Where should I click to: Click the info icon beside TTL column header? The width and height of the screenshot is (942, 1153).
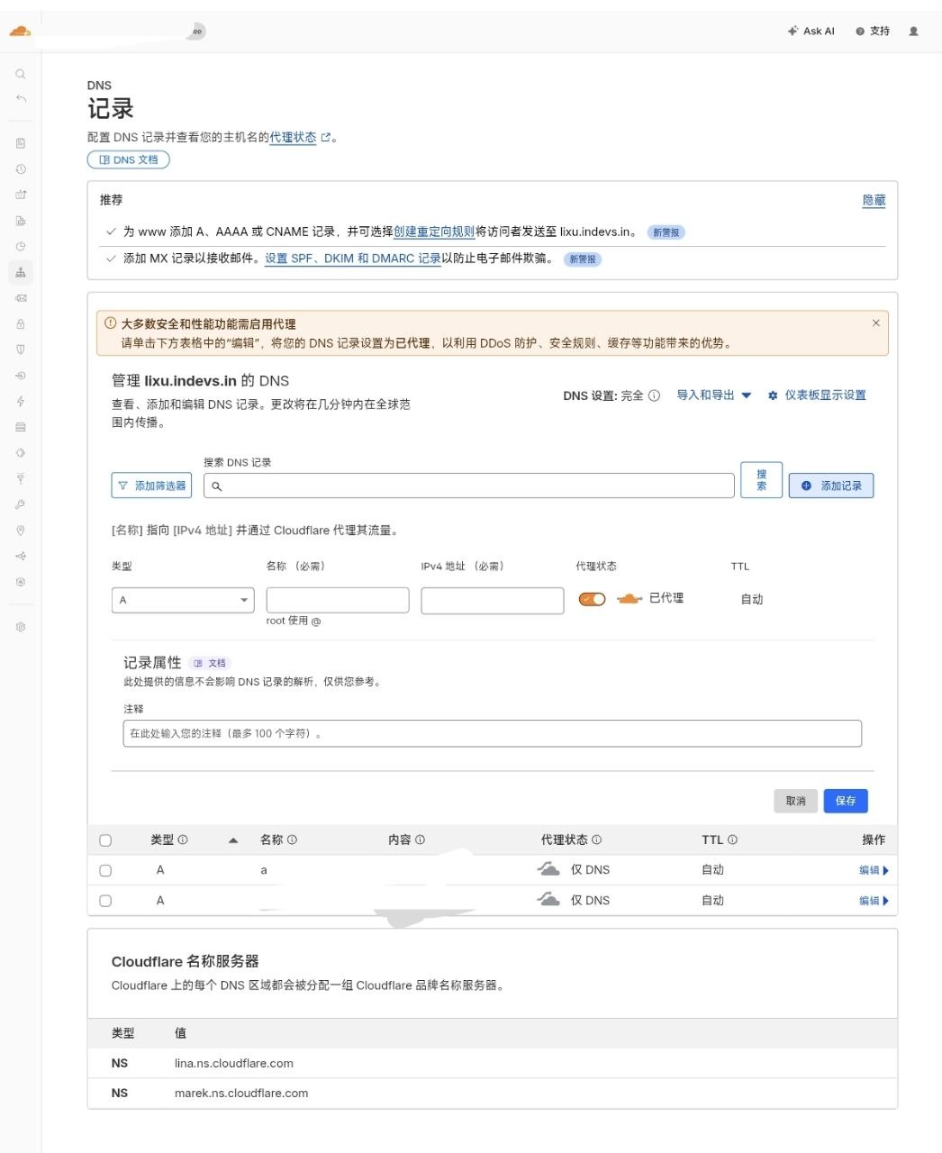732,840
